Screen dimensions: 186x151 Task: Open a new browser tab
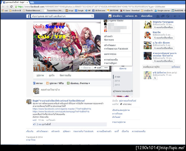(x=32, y=2)
